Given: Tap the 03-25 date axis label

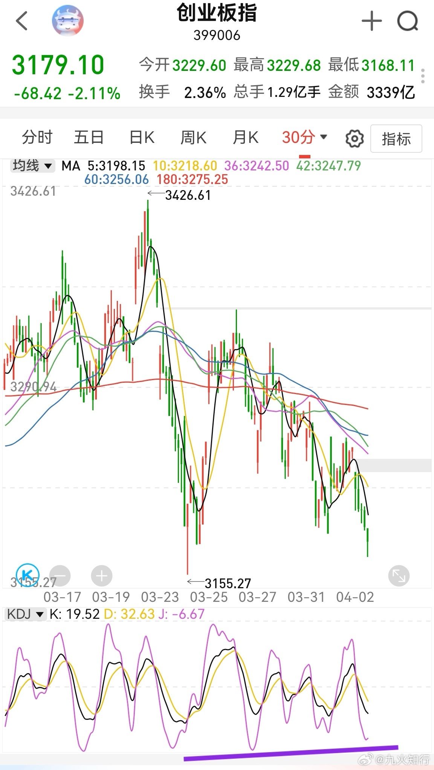Looking at the screenshot, I should (x=209, y=597).
